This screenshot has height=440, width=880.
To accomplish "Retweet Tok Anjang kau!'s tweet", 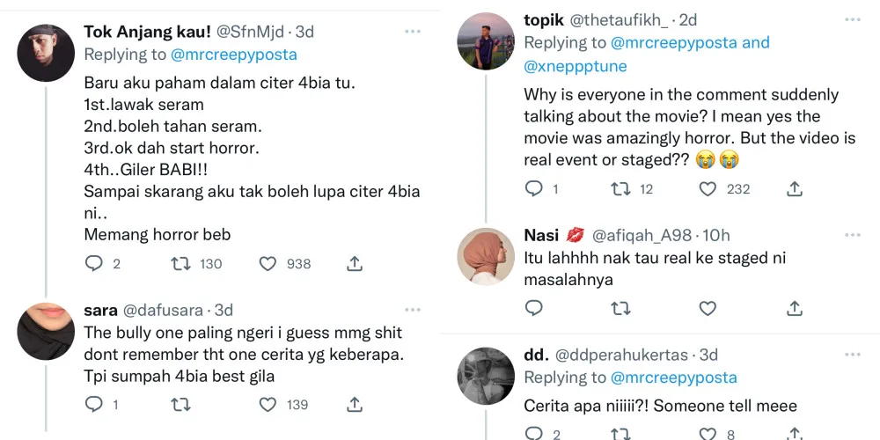I will click(180, 263).
